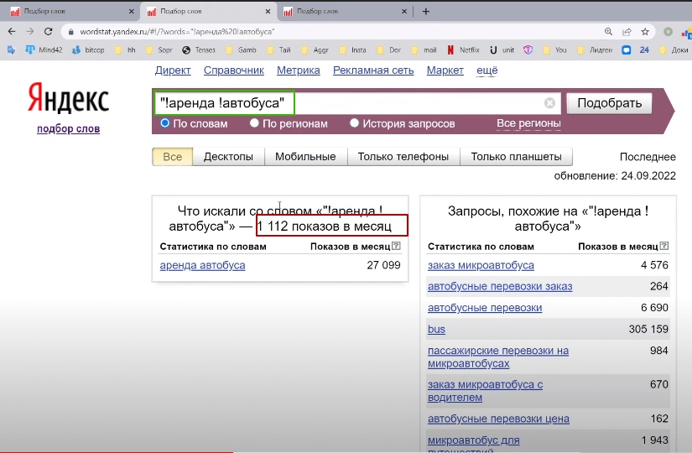
Task: Open the Gamb bookmarks folder
Action: pos(241,49)
